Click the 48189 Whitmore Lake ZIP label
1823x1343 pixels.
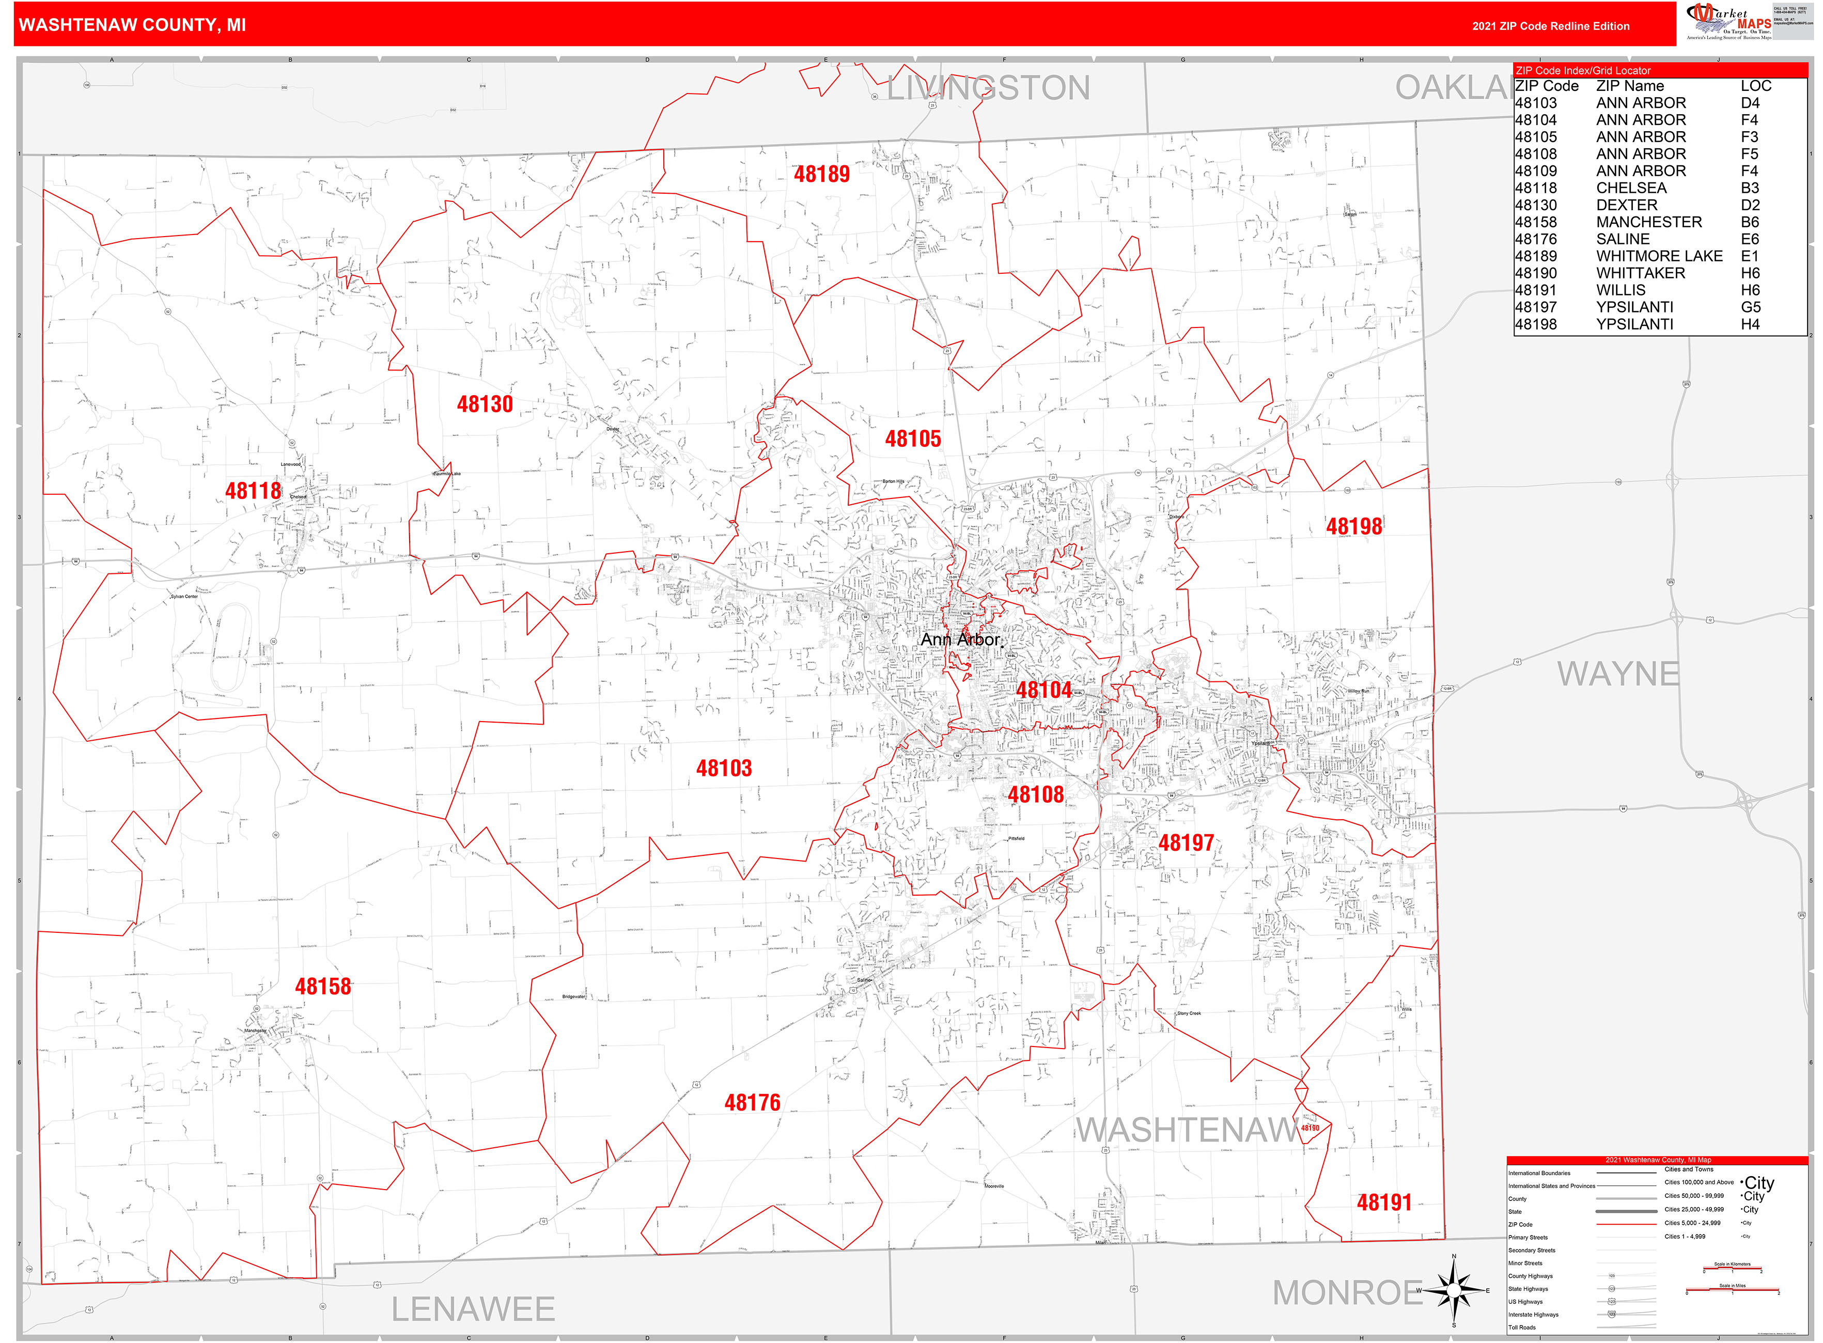823,173
